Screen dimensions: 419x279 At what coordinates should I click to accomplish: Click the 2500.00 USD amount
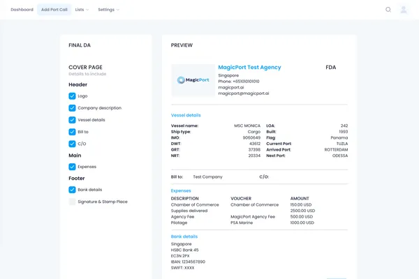coord(302,211)
